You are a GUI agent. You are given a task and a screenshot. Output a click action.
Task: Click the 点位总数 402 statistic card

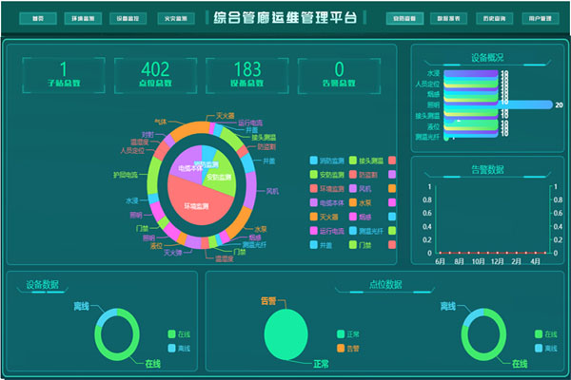pyautogui.click(x=154, y=74)
